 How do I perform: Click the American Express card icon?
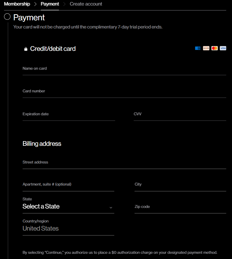pos(198,48)
